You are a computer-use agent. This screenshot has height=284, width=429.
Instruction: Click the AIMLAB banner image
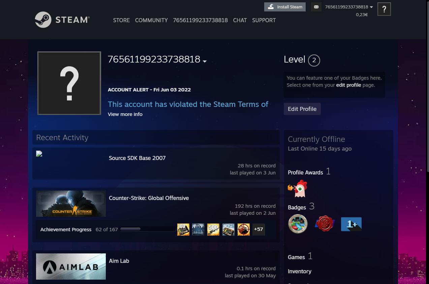pyautogui.click(x=71, y=267)
